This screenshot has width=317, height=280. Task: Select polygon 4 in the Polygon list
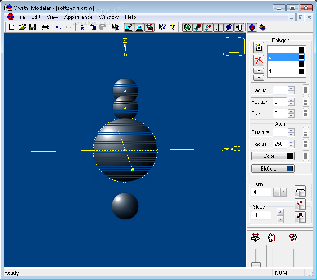286,71
